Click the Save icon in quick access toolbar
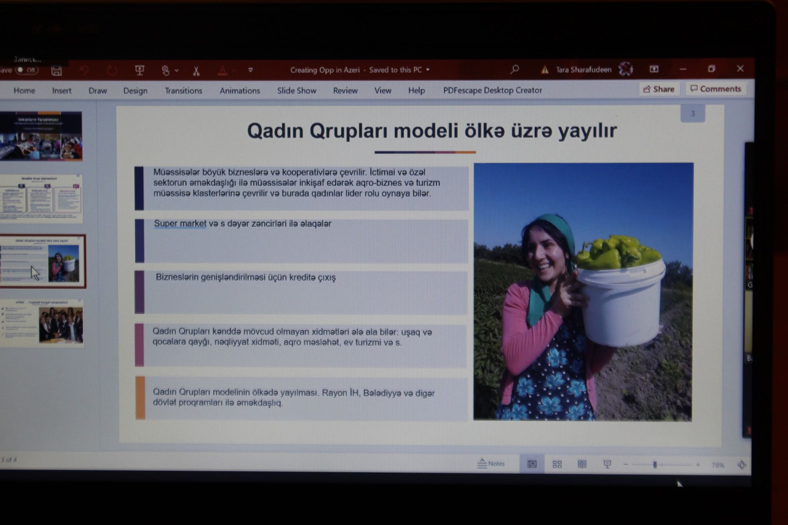This screenshot has height=525, width=788. (x=57, y=71)
